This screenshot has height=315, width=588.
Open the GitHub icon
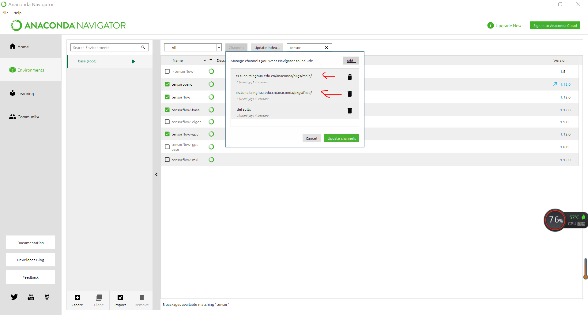pos(47,297)
